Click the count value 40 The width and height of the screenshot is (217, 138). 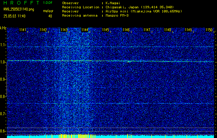50,16
